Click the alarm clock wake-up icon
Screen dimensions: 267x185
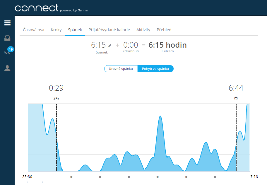point(236,98)
